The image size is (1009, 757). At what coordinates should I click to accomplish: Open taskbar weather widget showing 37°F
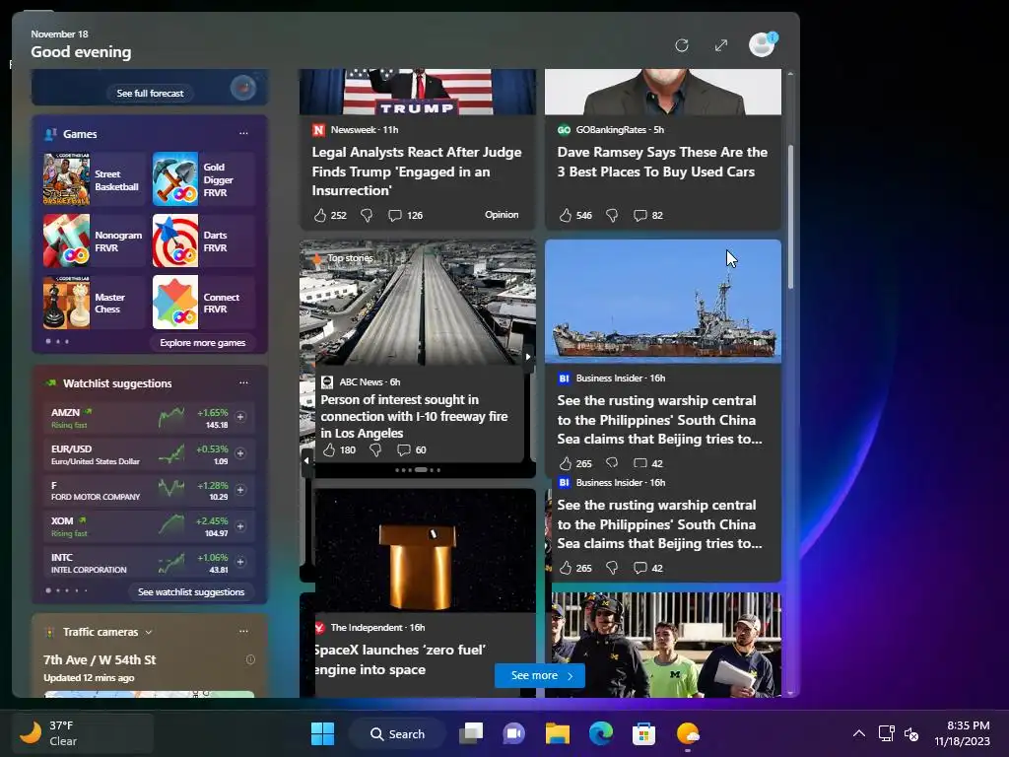coord(83,733)
